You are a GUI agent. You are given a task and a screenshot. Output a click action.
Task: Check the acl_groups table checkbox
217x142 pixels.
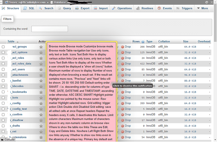click(x=3, y=47)
